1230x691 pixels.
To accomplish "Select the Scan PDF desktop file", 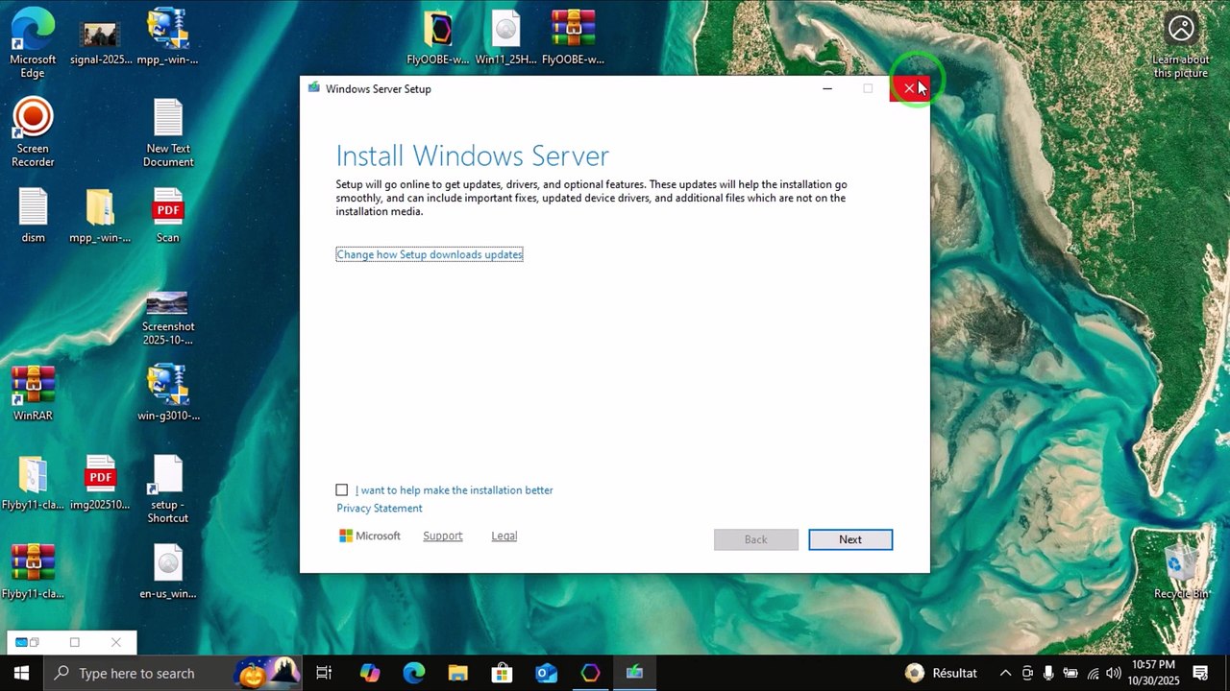I will point(168,215).
